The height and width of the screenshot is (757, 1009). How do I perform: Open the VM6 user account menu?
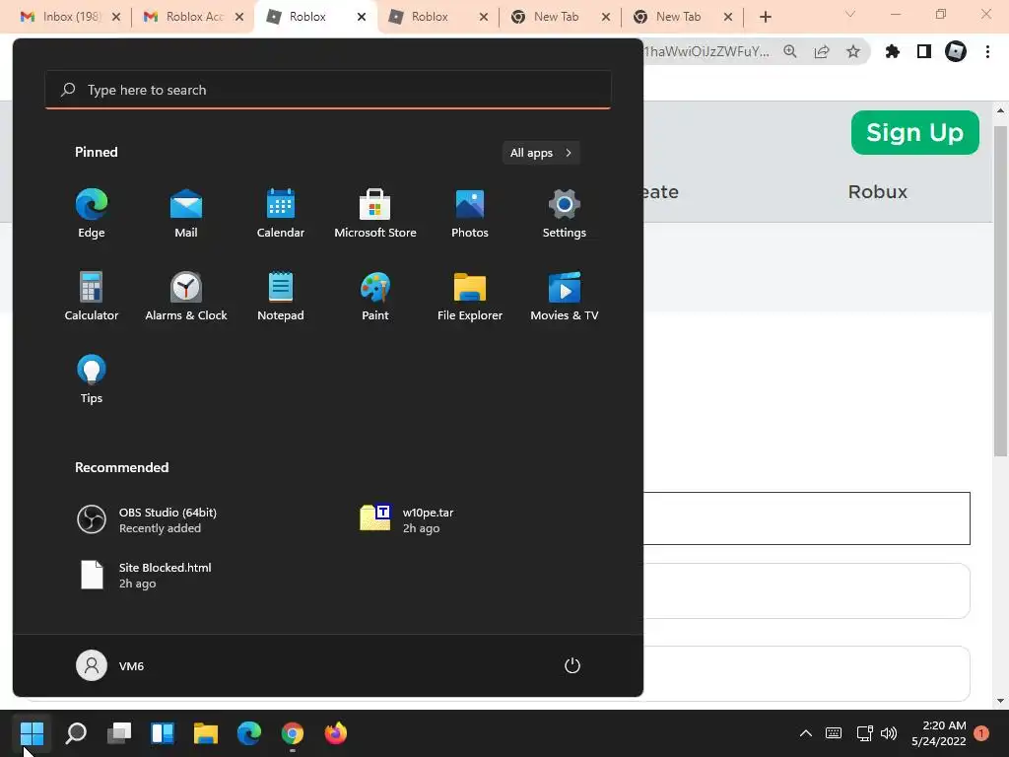[x=110, y=665]
